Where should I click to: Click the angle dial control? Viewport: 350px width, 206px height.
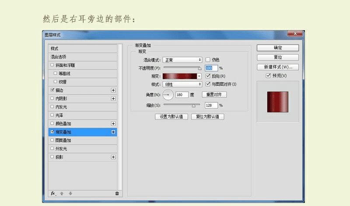coord(168,95)
